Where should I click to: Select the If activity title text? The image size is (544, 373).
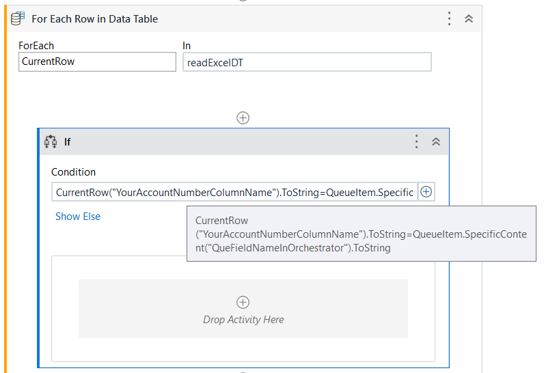point(68,142)
